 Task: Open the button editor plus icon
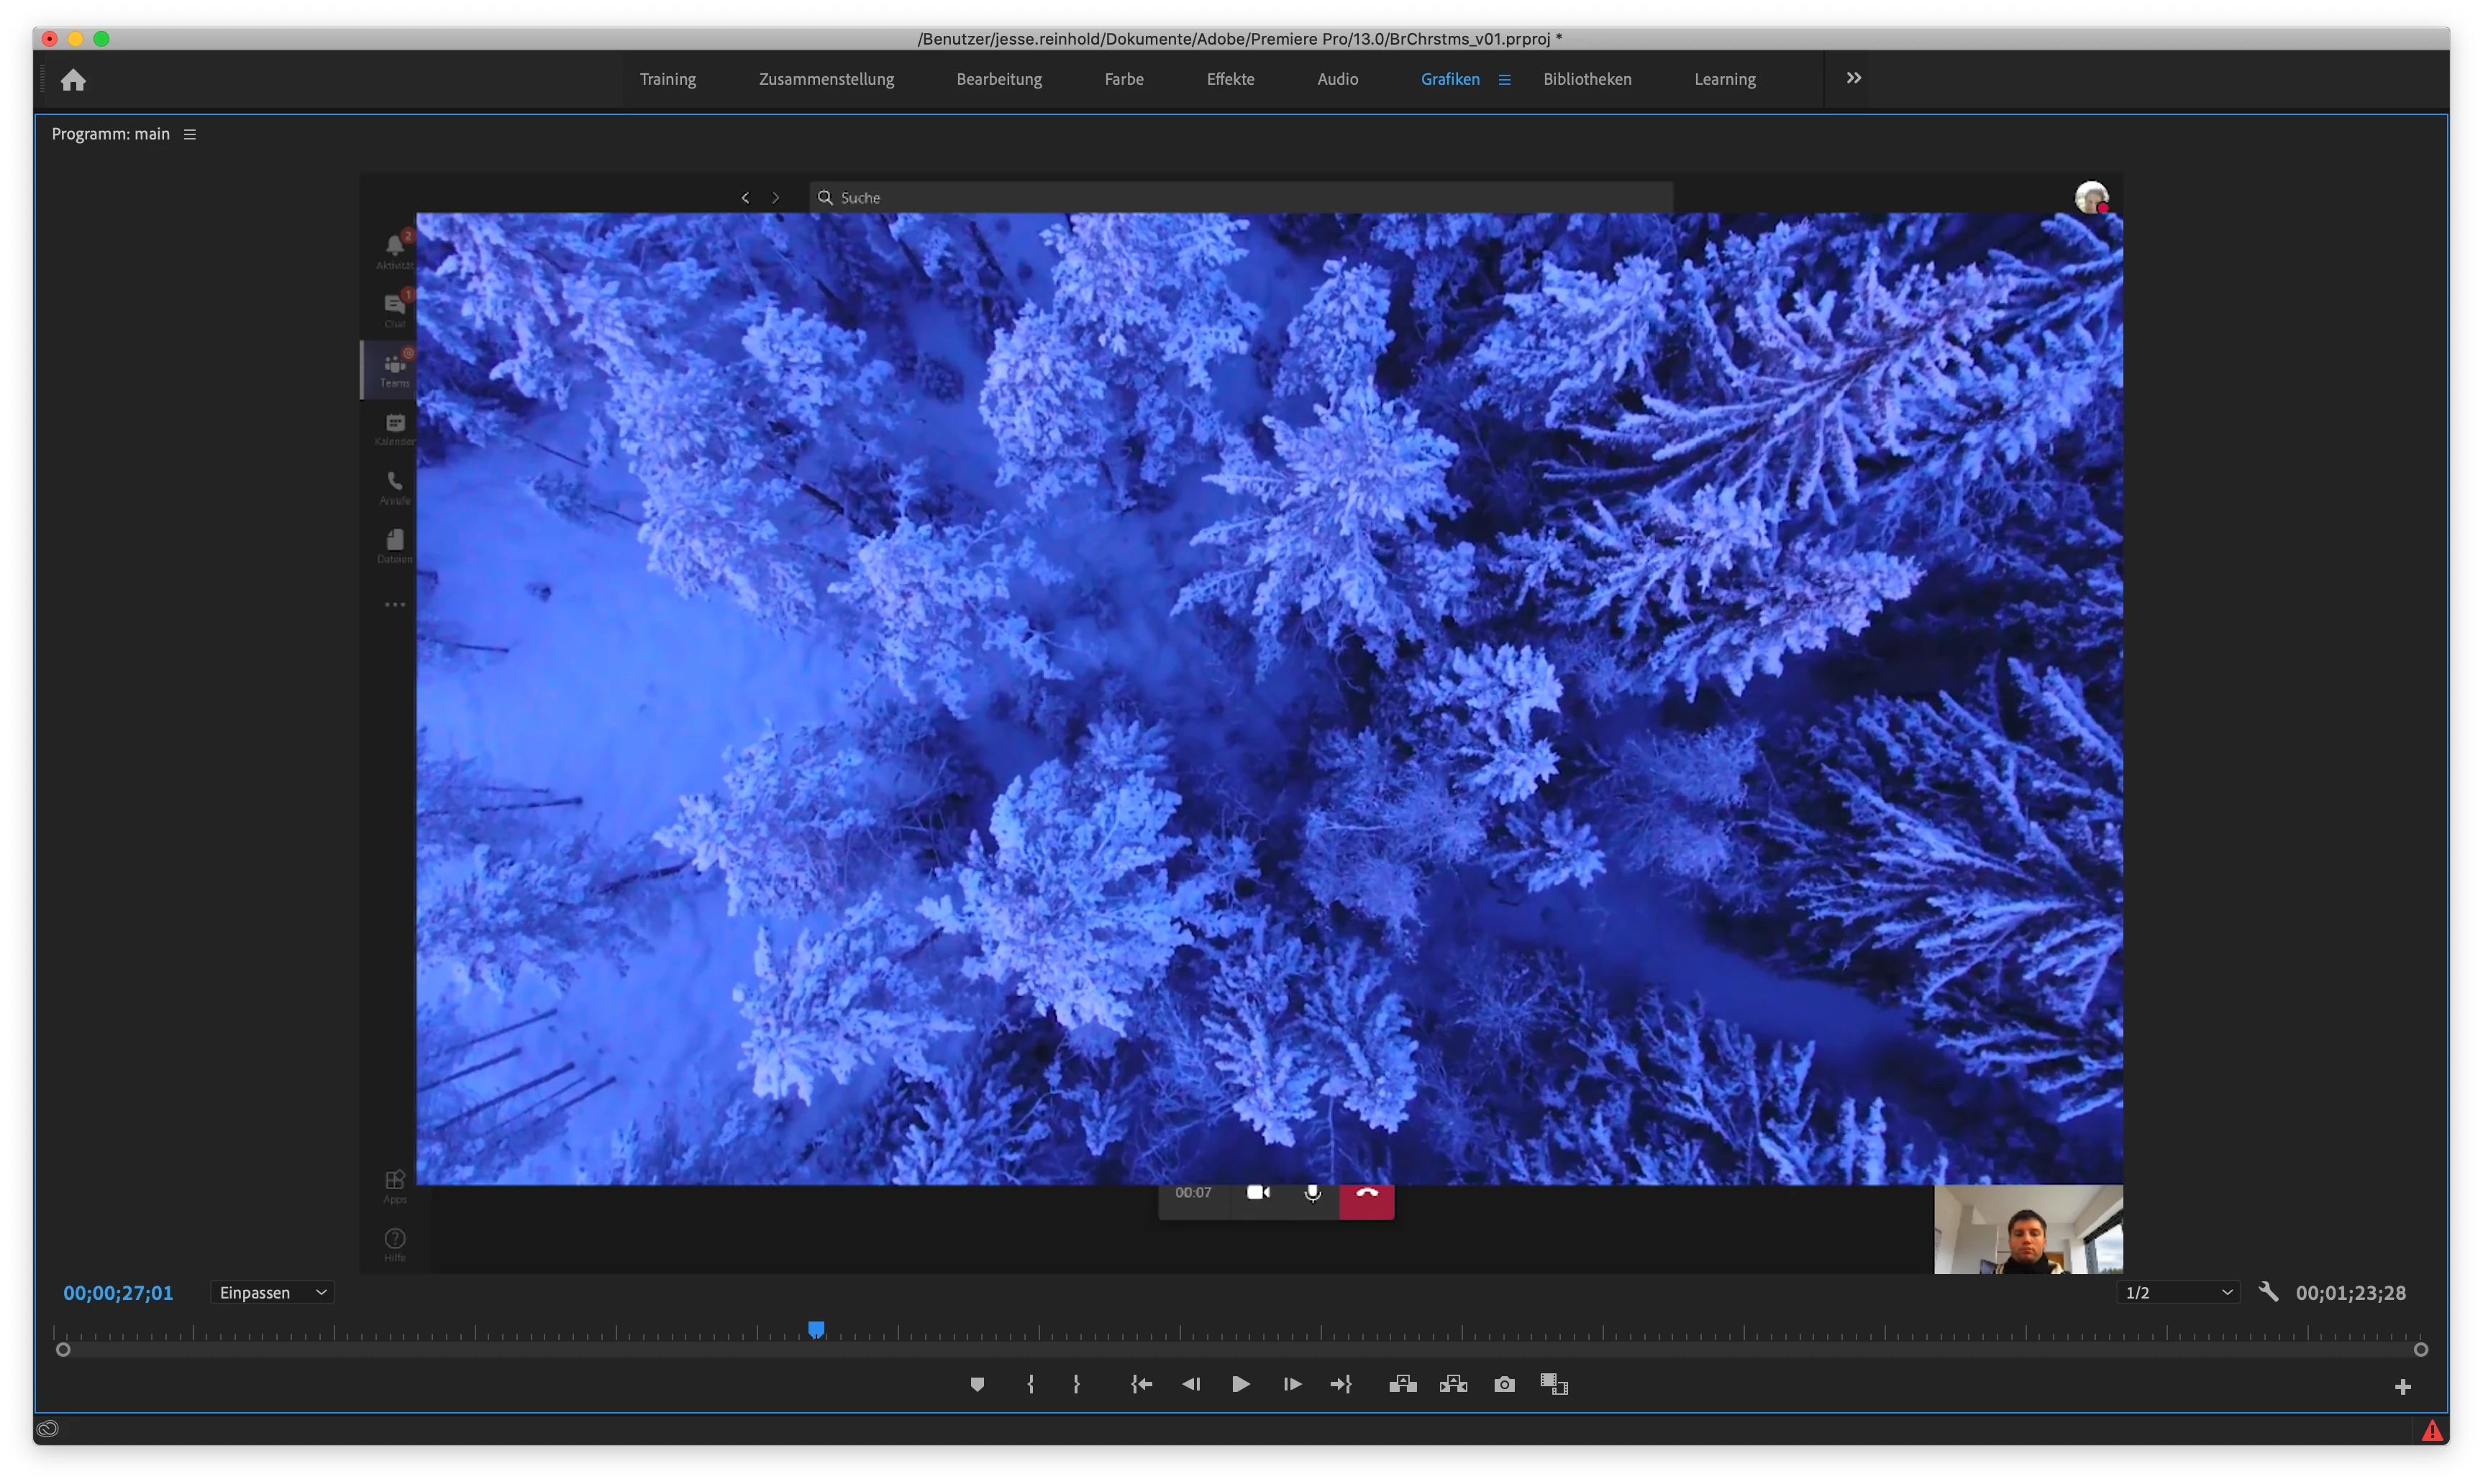point(2402,1387)
